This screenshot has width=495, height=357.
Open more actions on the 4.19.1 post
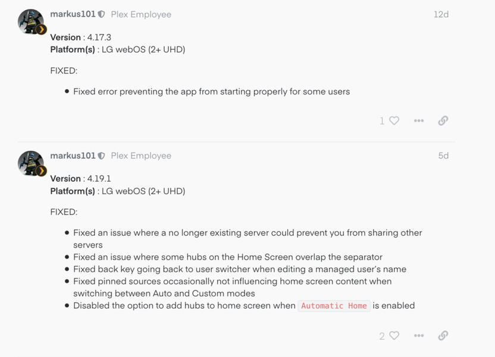(419, 336)
